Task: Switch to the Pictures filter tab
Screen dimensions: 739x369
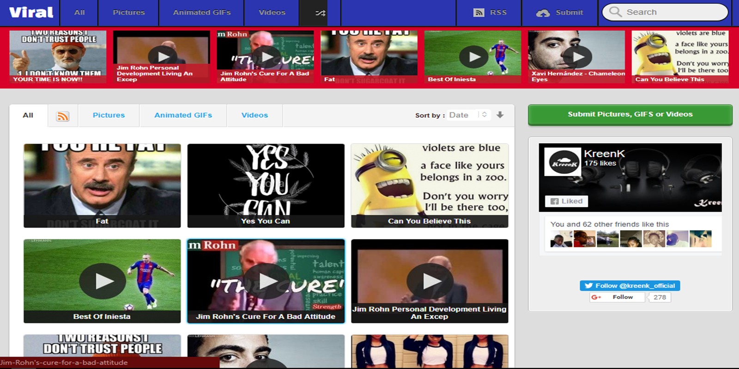Action: tap(109, 115)
